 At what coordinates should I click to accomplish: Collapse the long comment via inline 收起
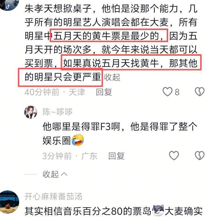112,77
